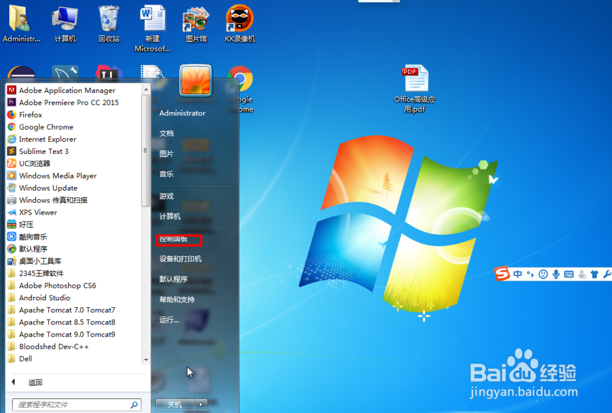Open 计算机 in the Start menu right pane

click(170, 216)
